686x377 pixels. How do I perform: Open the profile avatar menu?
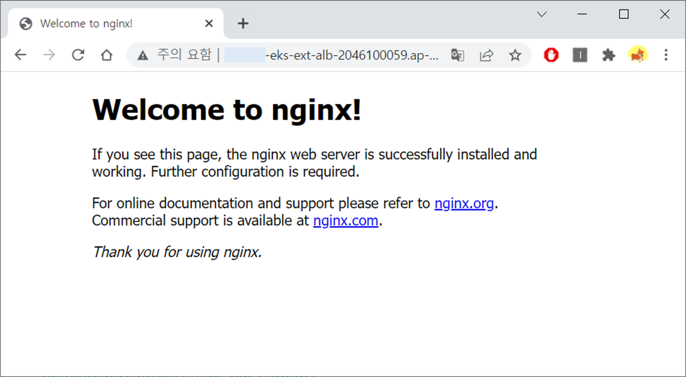(x=638, y=55)
